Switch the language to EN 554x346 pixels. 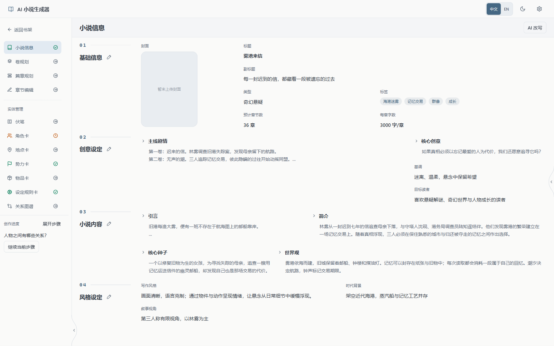[507, 9]
